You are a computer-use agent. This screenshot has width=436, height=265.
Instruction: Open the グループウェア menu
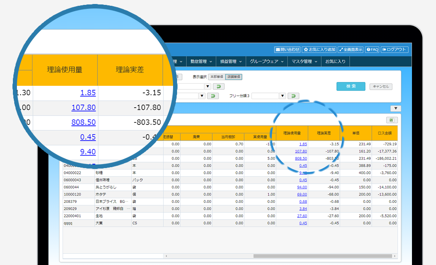266,61
